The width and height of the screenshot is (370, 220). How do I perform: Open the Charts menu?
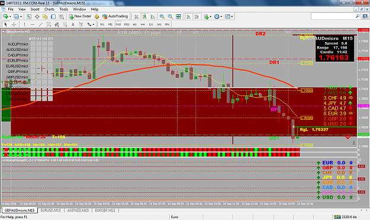point(49,9)
